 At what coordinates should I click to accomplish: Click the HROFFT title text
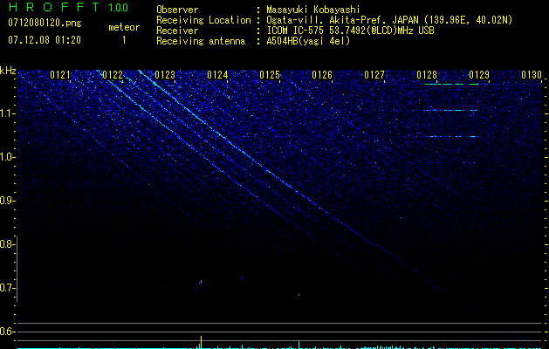(x=54, y=7)
